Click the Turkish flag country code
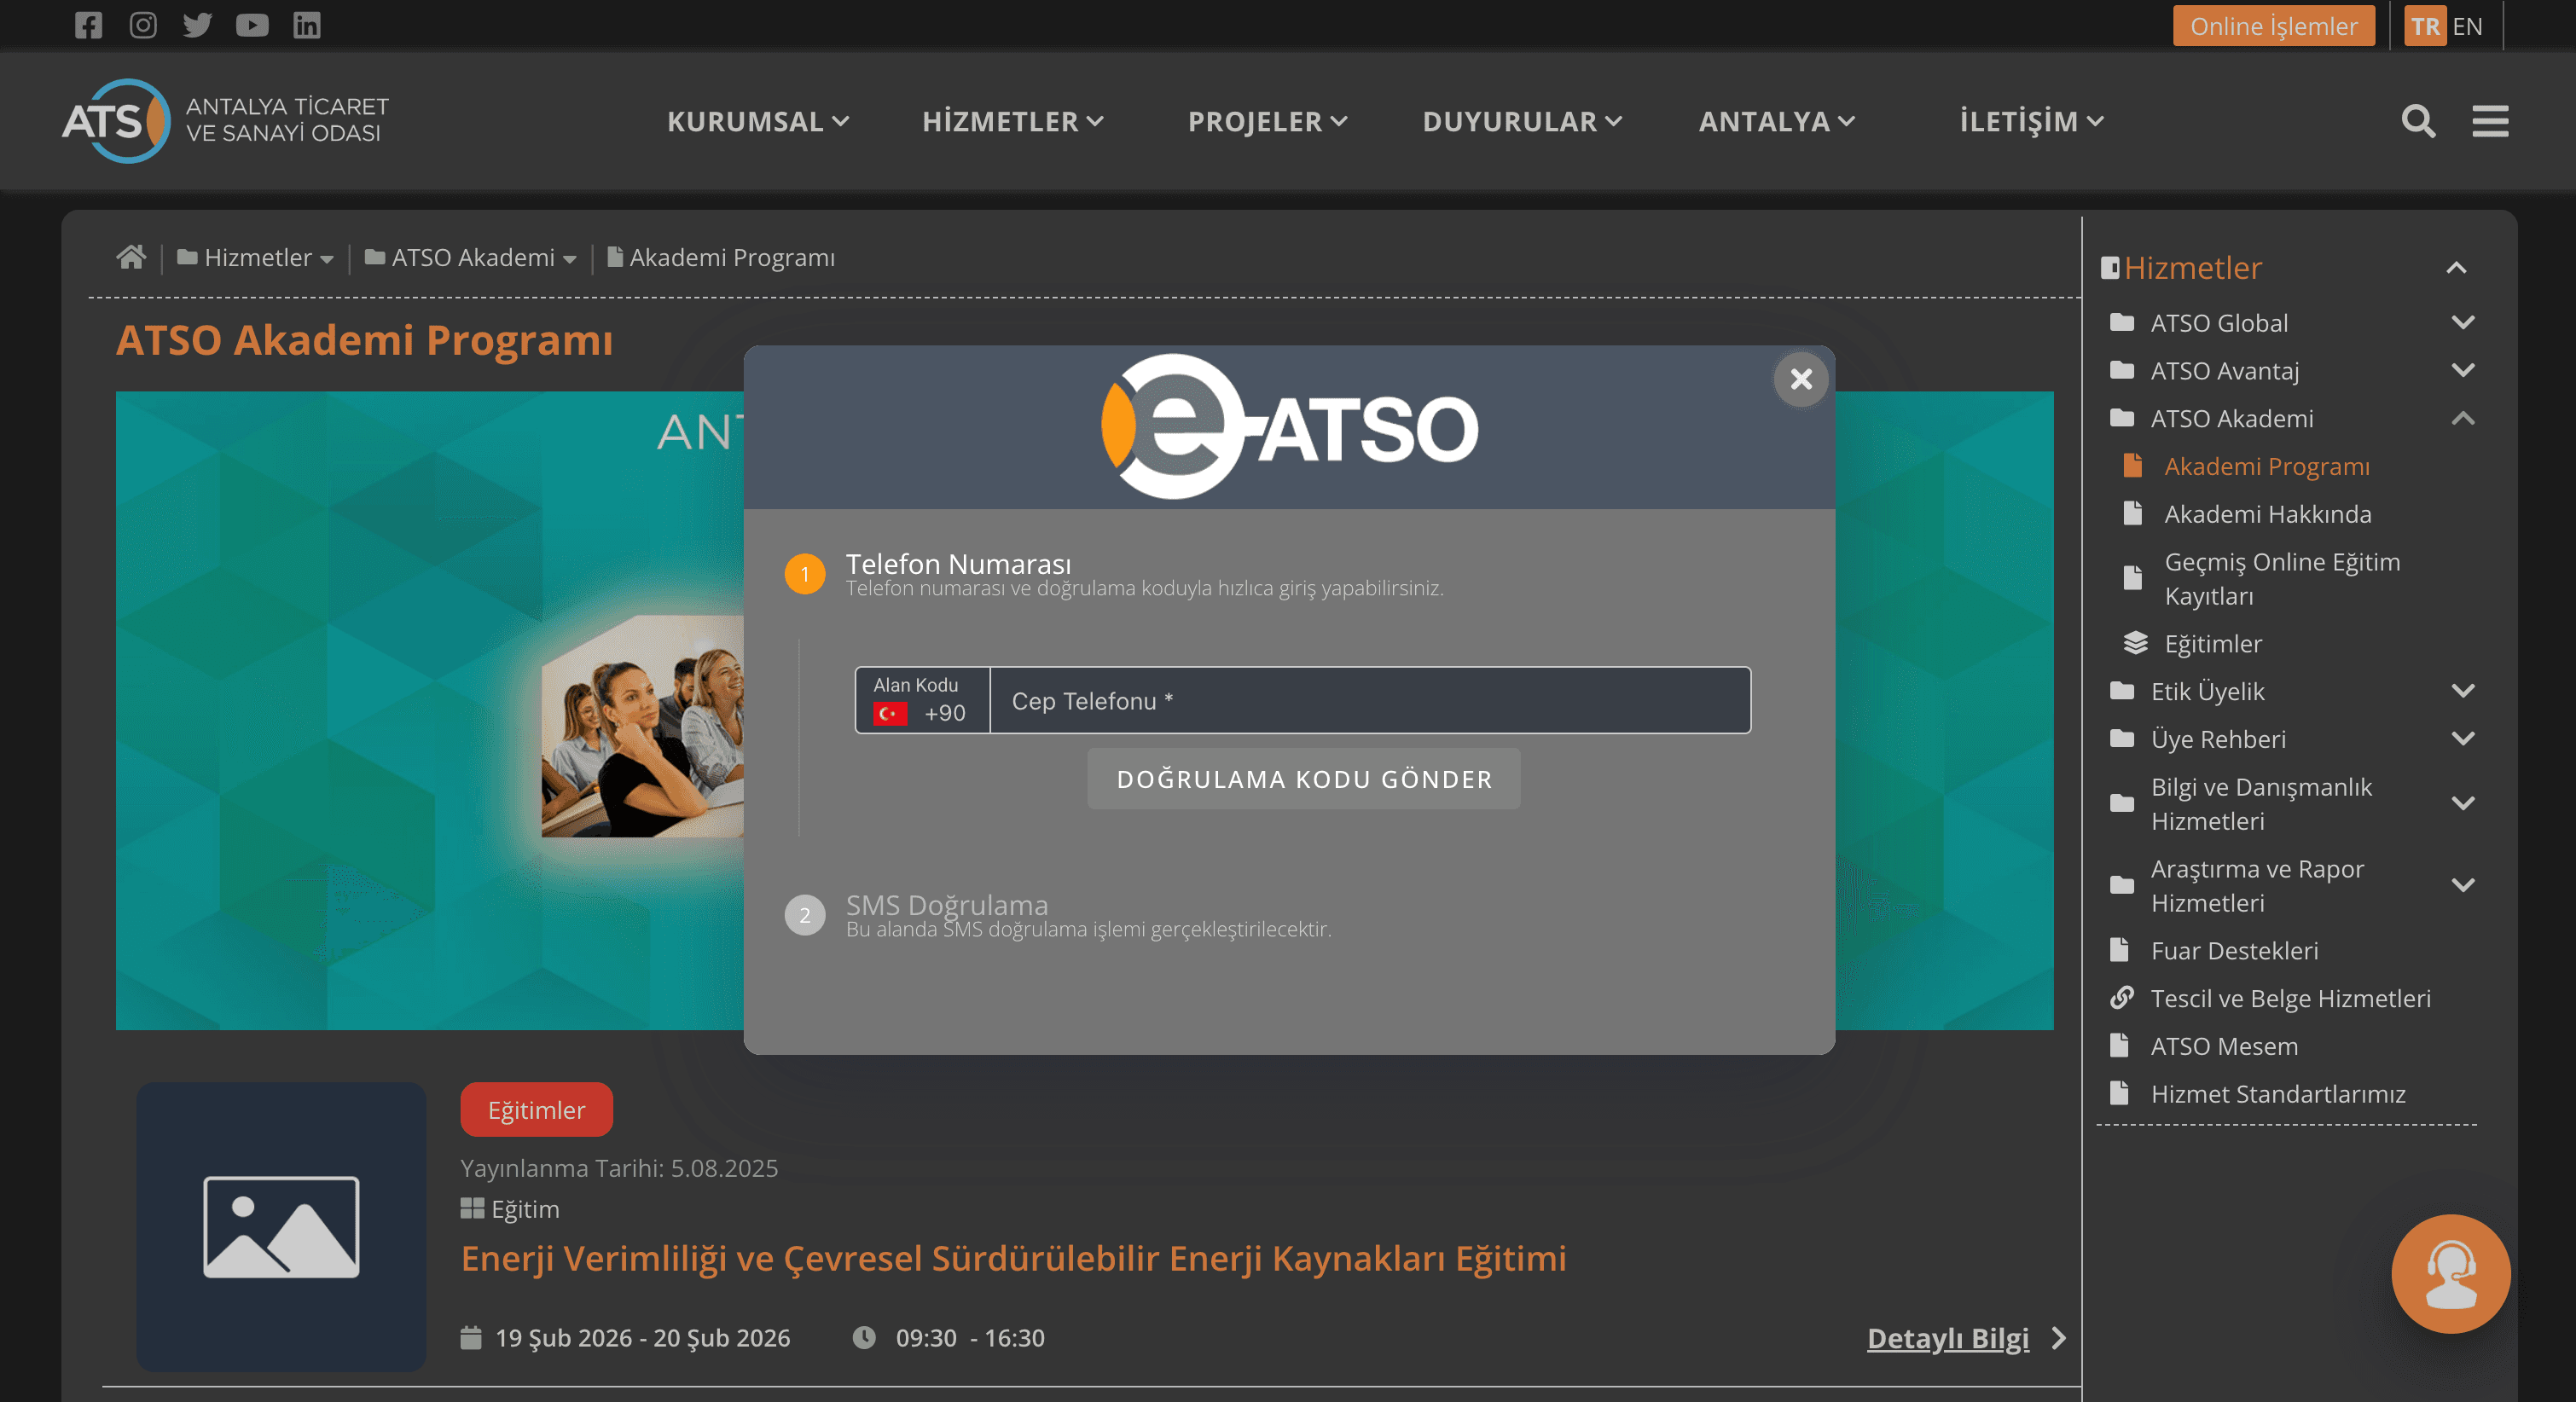2576x1402 pixels. pos(890,713)
